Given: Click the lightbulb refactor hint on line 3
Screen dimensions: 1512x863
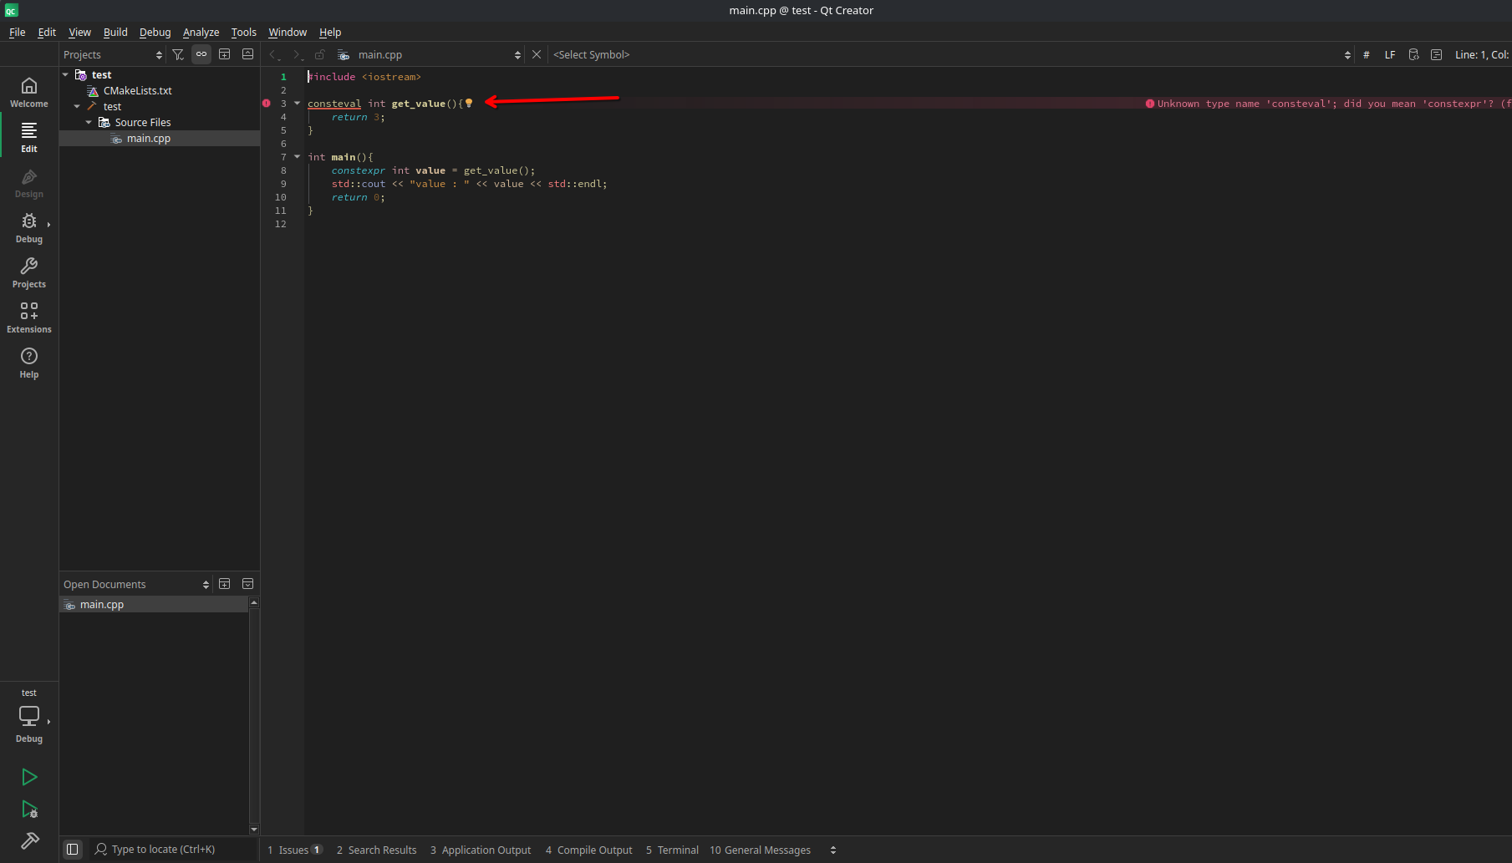Looking at the screenshot, I should point(469,103).
